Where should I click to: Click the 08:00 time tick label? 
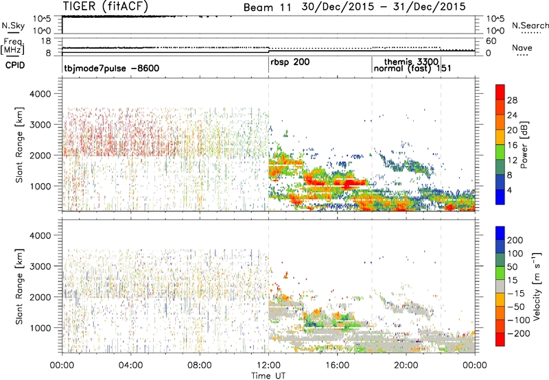tap(200, 366)
